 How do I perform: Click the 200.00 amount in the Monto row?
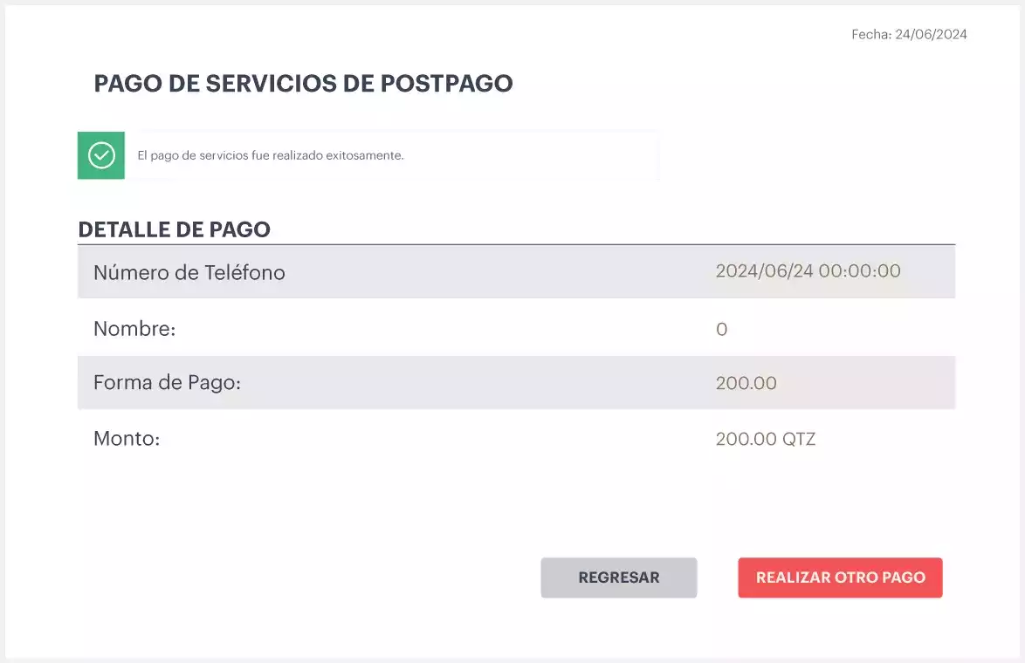coord(746,439)
